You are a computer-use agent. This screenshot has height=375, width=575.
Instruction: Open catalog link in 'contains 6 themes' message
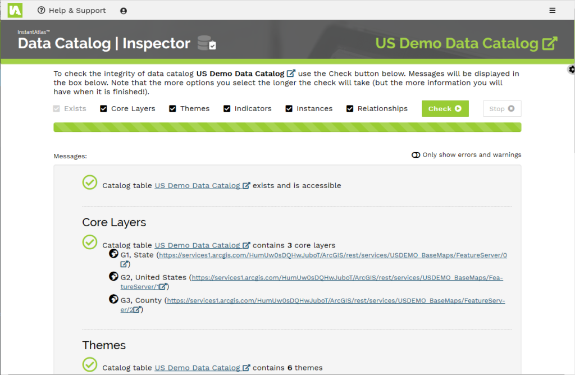point(202,368)
